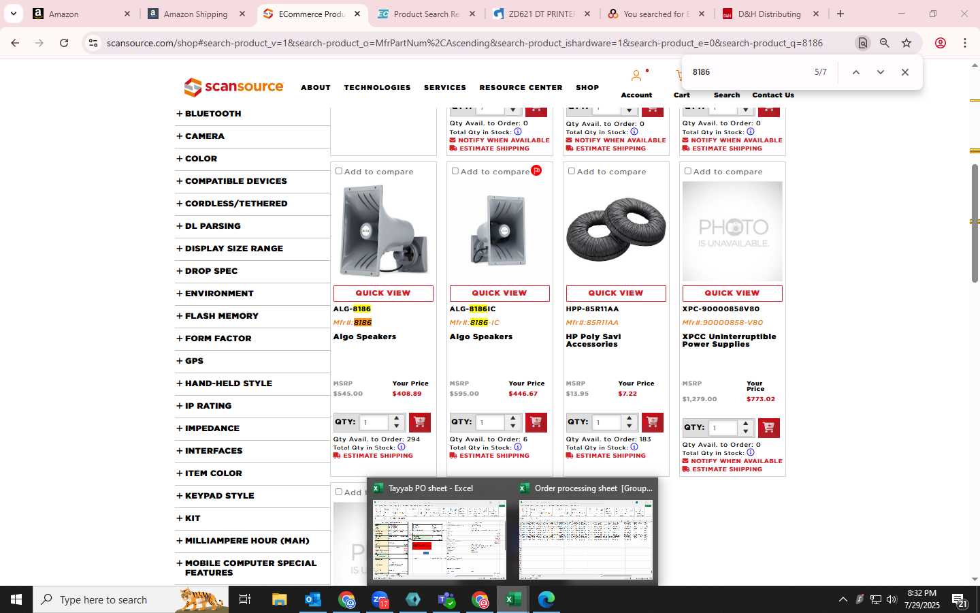Add ALG-8186IC speaker to cart
The height and width of the screenshot is (613, 980).
[x=536, y=422]
